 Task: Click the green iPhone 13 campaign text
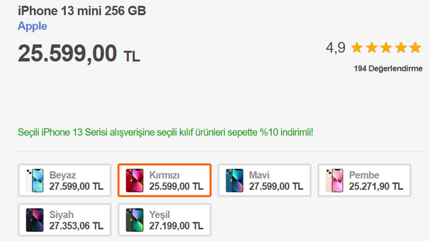pyautogui.click(x=165, y=132)
